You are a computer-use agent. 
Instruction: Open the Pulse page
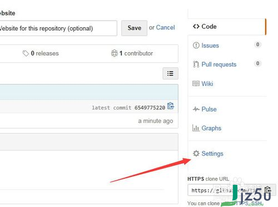tap(209, 109)
